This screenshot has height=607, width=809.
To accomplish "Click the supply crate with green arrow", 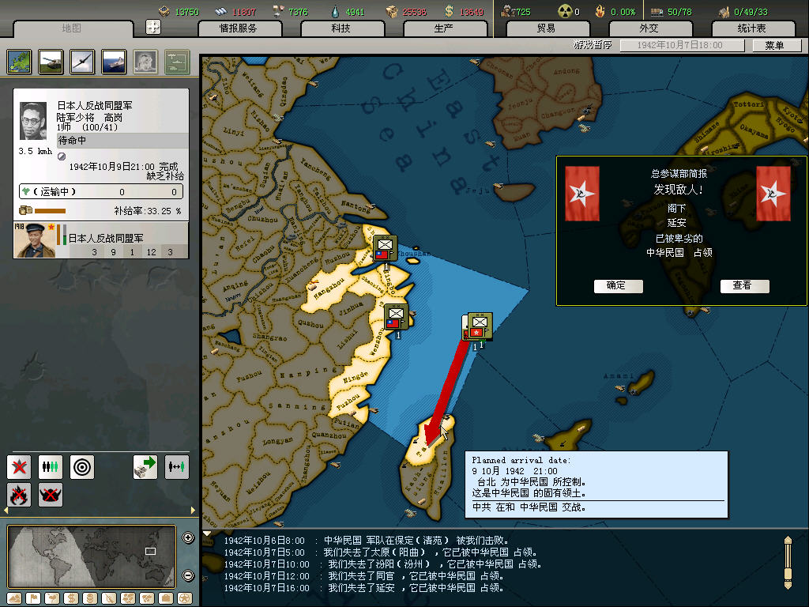I will 145,466.
